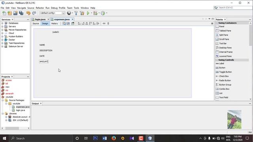
Task: Click the change vertical resizability icon
Action: pyautogui.click(x=108, y=24)
